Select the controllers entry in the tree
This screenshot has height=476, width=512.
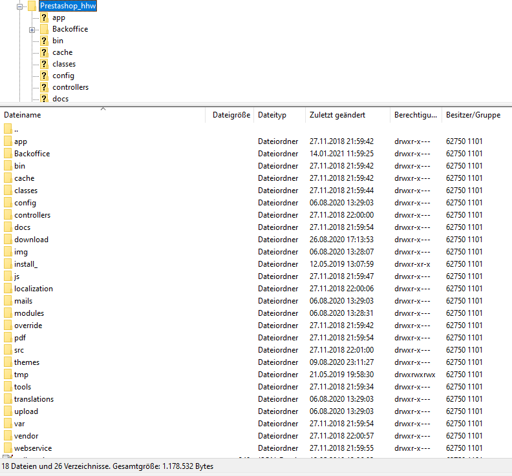tap(70, 87)
